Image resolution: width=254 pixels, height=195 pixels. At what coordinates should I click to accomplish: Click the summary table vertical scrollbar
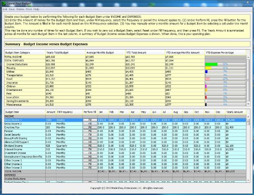248,81
